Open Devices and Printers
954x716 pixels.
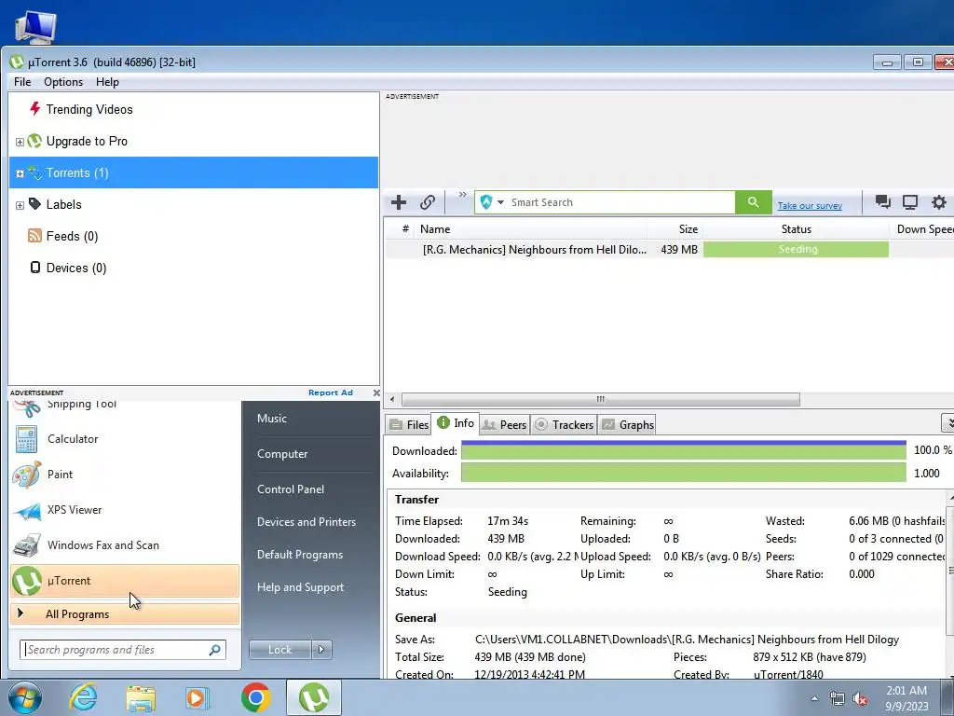click(x=306, y=522)
